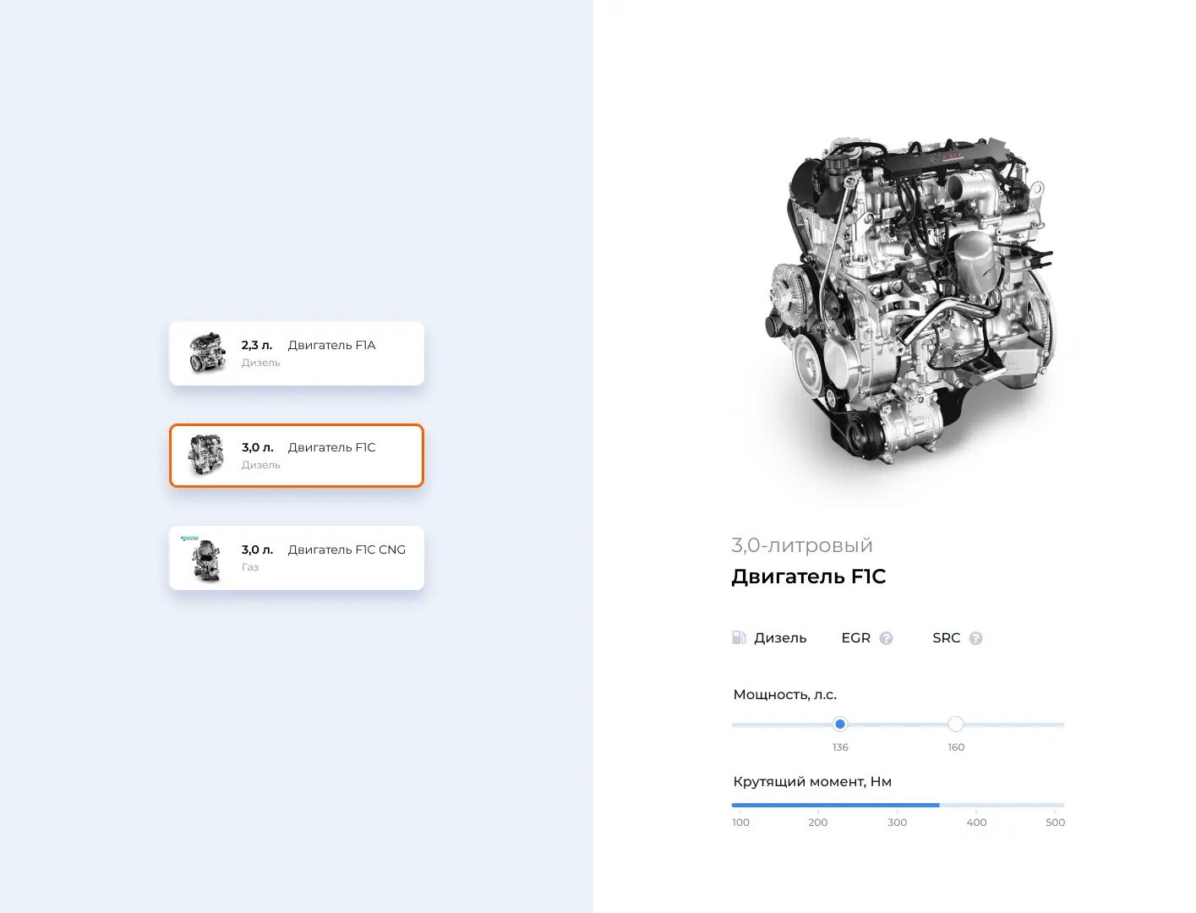The image size is (1196, 913).
Task: Choose the Двигатель F1C CNG card title
Action: tap(347, 549)
